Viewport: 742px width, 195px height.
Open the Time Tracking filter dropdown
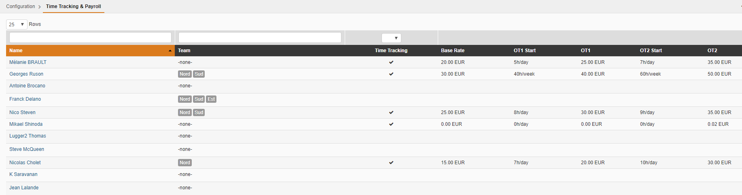(x=391, y=38)
